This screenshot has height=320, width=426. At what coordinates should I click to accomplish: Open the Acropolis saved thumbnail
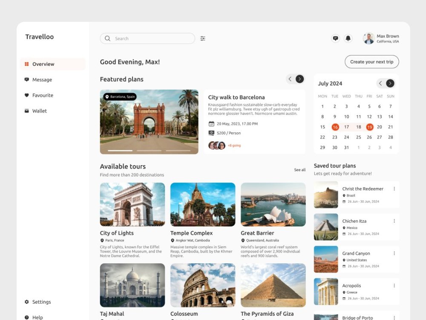[x=326, y=291]
